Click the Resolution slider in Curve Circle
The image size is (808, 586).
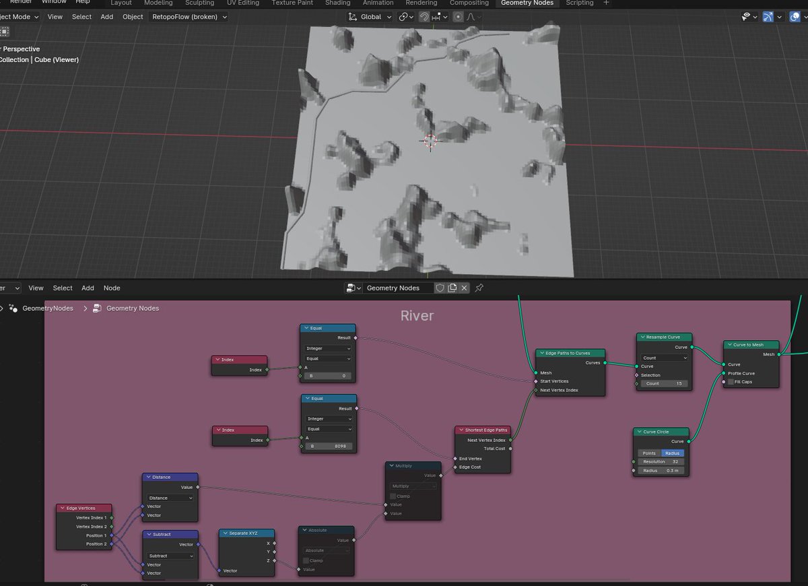pos(661,462)
